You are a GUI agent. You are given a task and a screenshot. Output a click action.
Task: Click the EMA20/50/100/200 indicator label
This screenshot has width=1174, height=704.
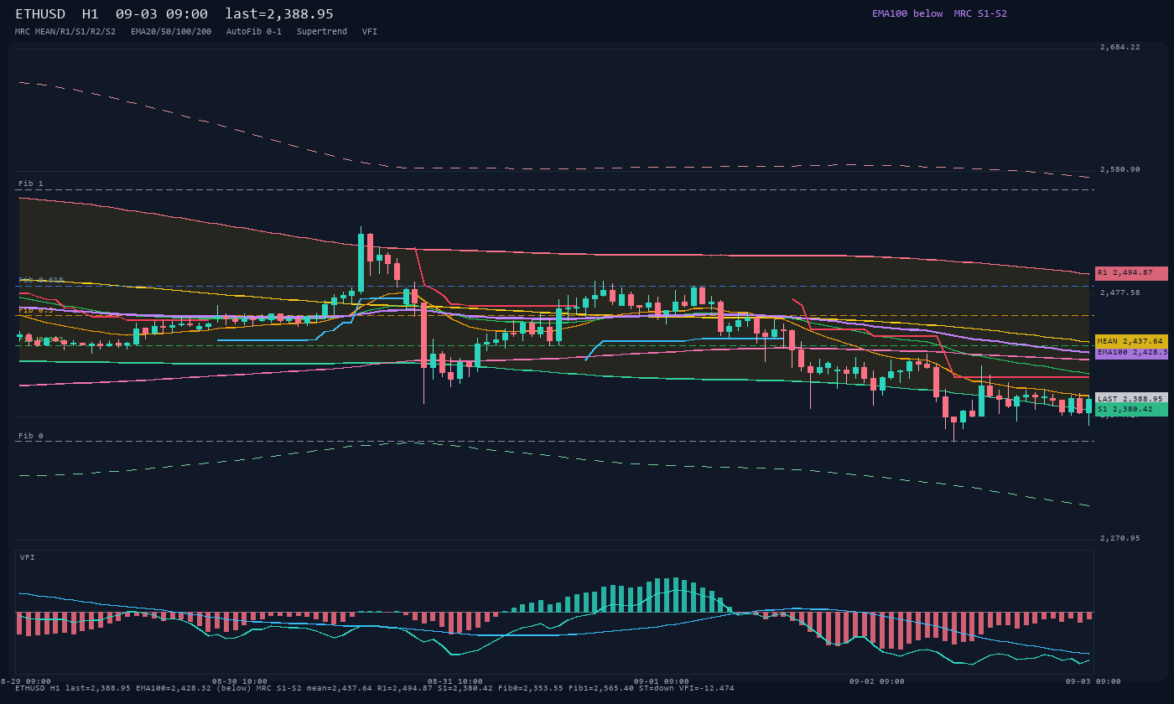(x=171, y=31)
